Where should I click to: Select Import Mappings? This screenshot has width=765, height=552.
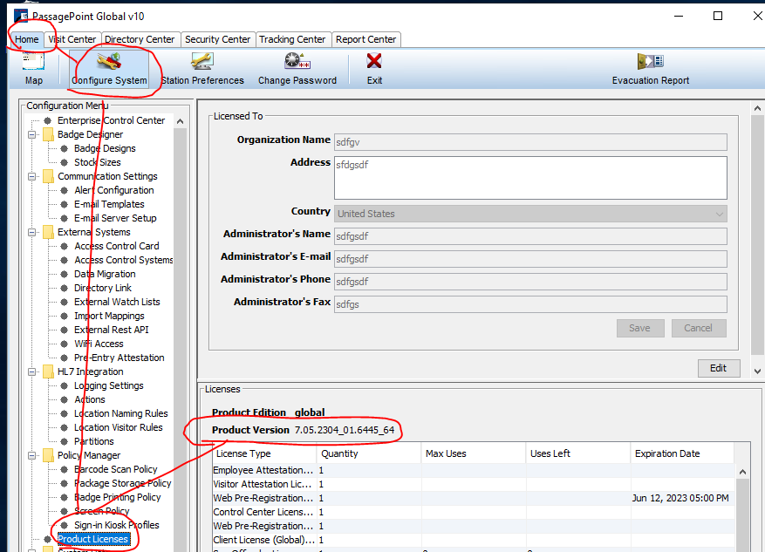[109, 316]
